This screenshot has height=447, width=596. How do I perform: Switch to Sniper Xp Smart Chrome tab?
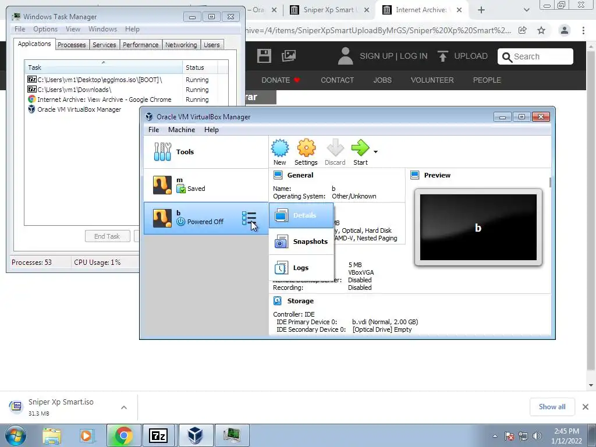pos(329,10)
